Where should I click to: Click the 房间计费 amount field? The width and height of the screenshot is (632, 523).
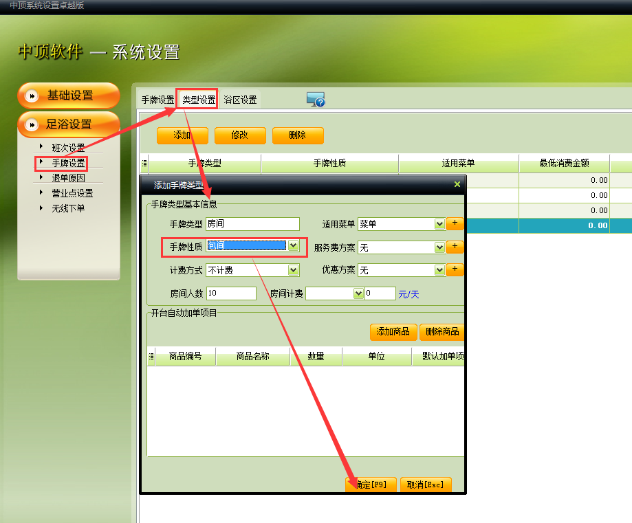coord(380,293)
